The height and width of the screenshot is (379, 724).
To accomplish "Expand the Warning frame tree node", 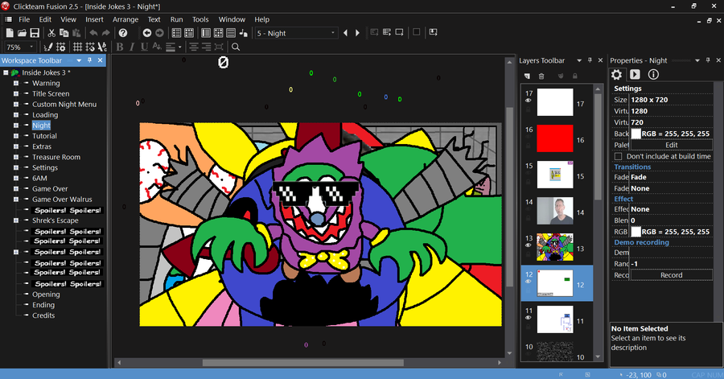I will [x=16, y=83].
